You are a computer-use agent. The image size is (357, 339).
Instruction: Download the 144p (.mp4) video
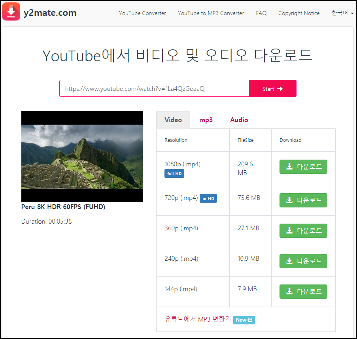pyautogui.click(x=303, y=292)
